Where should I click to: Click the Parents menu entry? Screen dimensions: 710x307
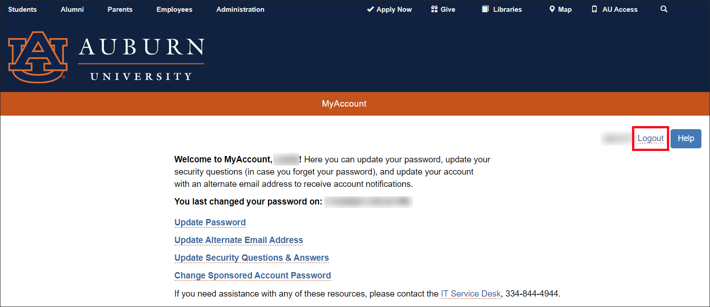click(120, 9)
